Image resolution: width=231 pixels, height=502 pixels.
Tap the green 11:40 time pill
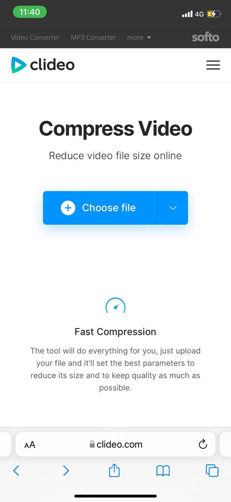pyautogui.click(x=30, y=12)
